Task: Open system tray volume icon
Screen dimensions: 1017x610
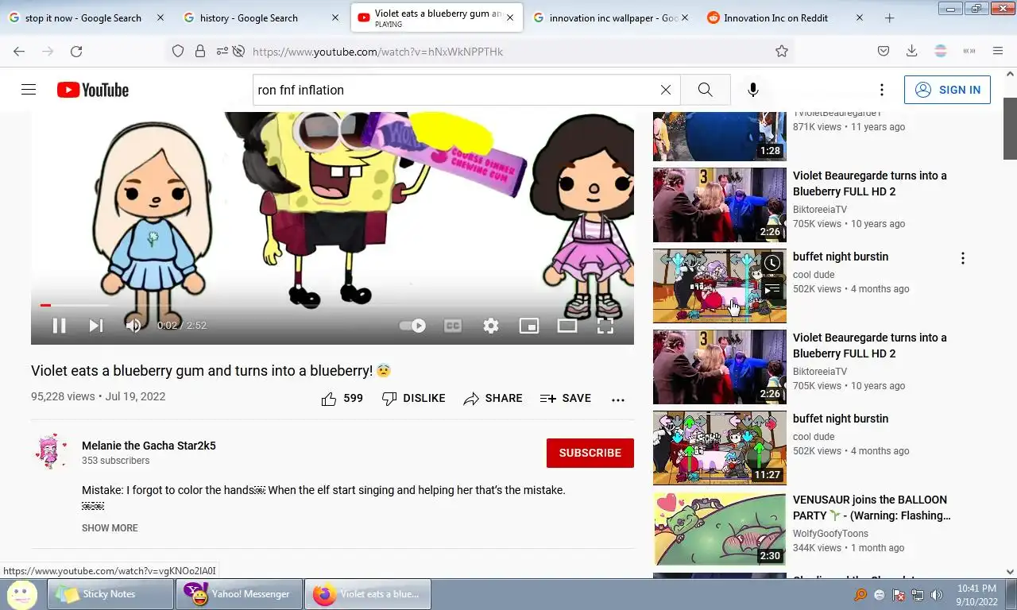Action: coord(937,595)
